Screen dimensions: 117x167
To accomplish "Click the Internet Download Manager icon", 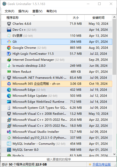I will point(9,60).
